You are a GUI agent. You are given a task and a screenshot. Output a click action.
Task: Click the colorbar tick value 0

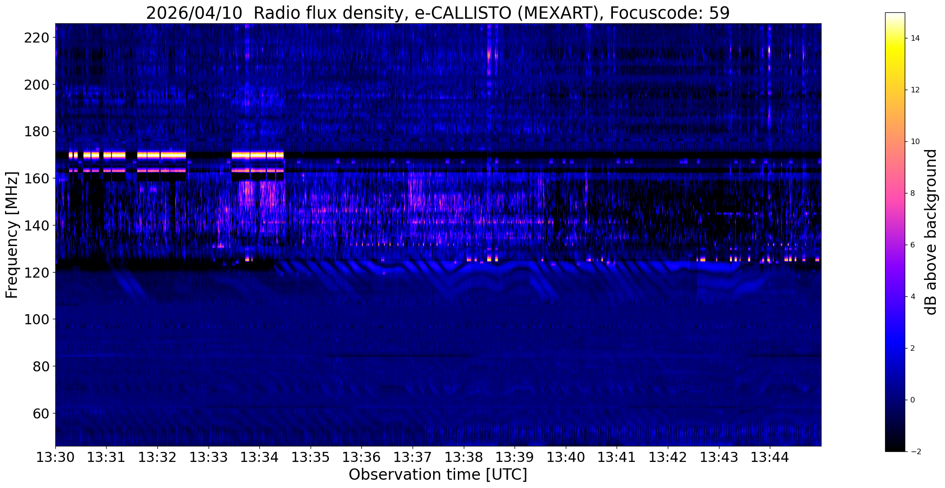tap(913, 400)
